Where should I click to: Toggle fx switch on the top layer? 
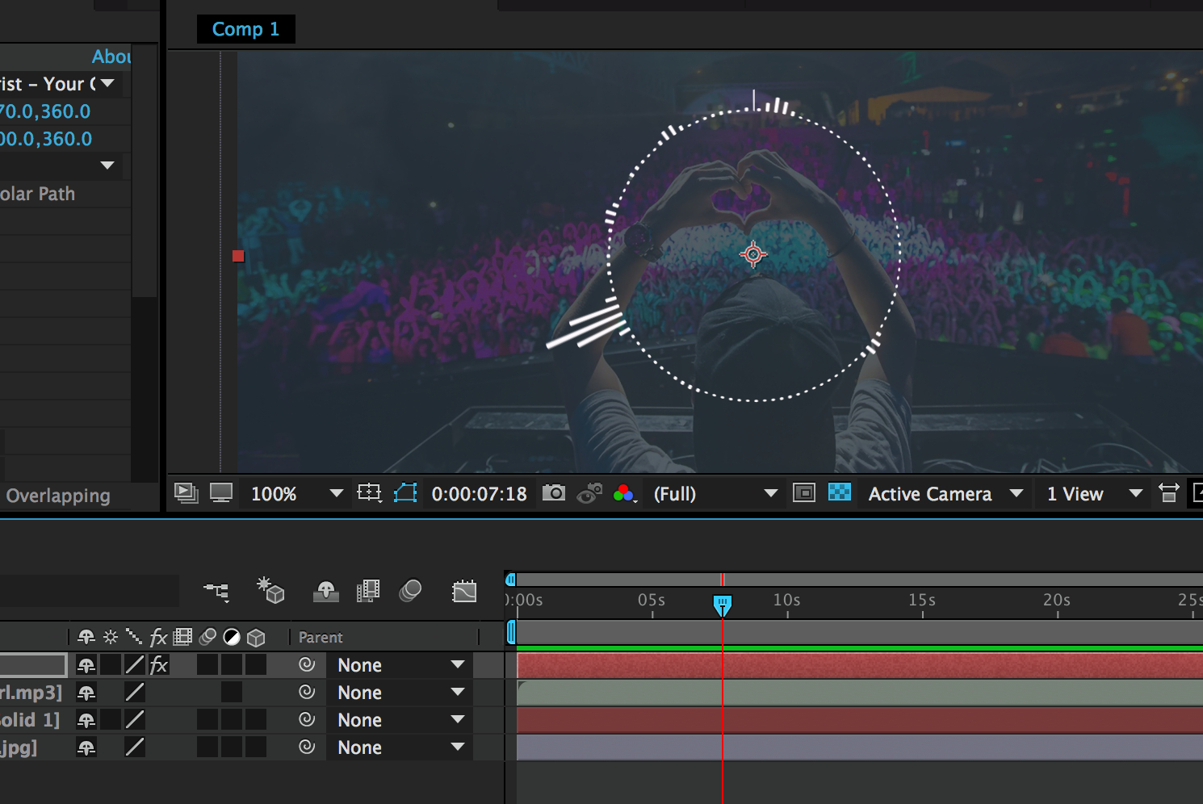(159, 665)
